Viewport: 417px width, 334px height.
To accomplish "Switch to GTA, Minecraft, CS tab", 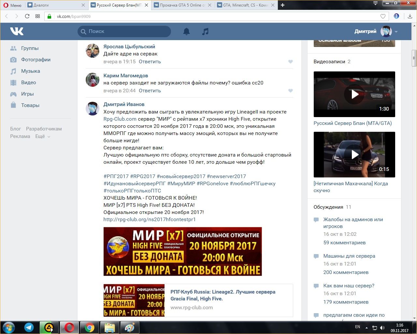I will point(246,5).
